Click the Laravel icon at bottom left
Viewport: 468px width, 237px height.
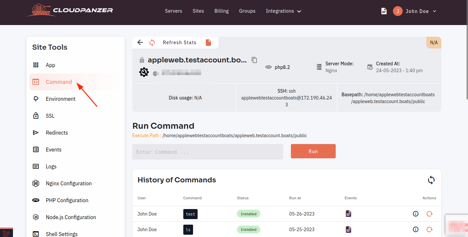pyautogui.click(x=6, y=233)
